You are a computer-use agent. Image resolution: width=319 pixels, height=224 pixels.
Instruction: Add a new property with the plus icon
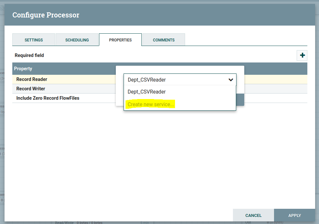(x=302, y=55)
